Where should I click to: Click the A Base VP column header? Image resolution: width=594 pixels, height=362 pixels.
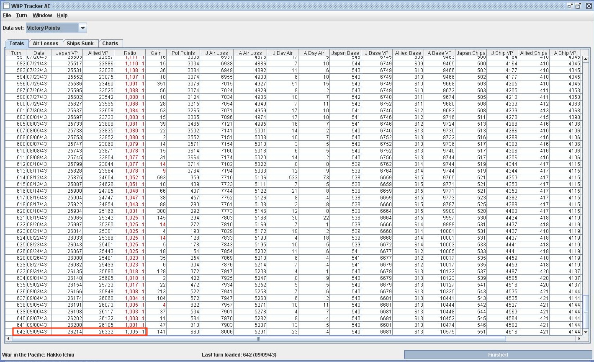click(440, 53)
